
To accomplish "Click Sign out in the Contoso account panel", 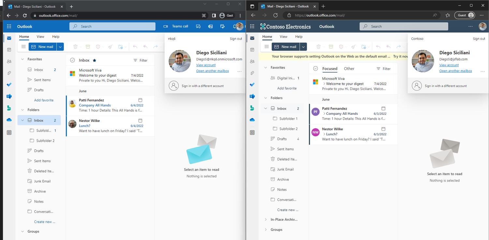I will (x=479, y=39).
